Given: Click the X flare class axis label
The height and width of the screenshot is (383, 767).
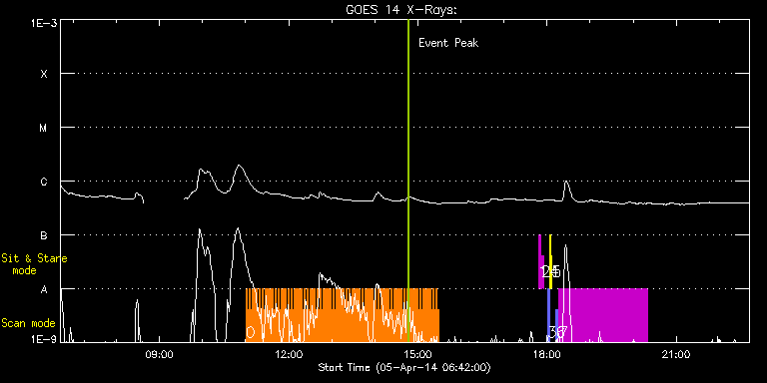Looking at the screenshot, I should click(44, 74).
